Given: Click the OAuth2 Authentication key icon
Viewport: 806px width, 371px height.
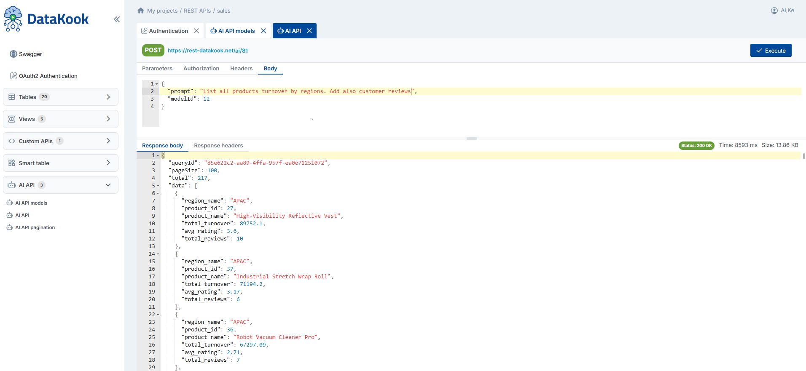Looking at the screenshot, I should (x=13, y=76).
